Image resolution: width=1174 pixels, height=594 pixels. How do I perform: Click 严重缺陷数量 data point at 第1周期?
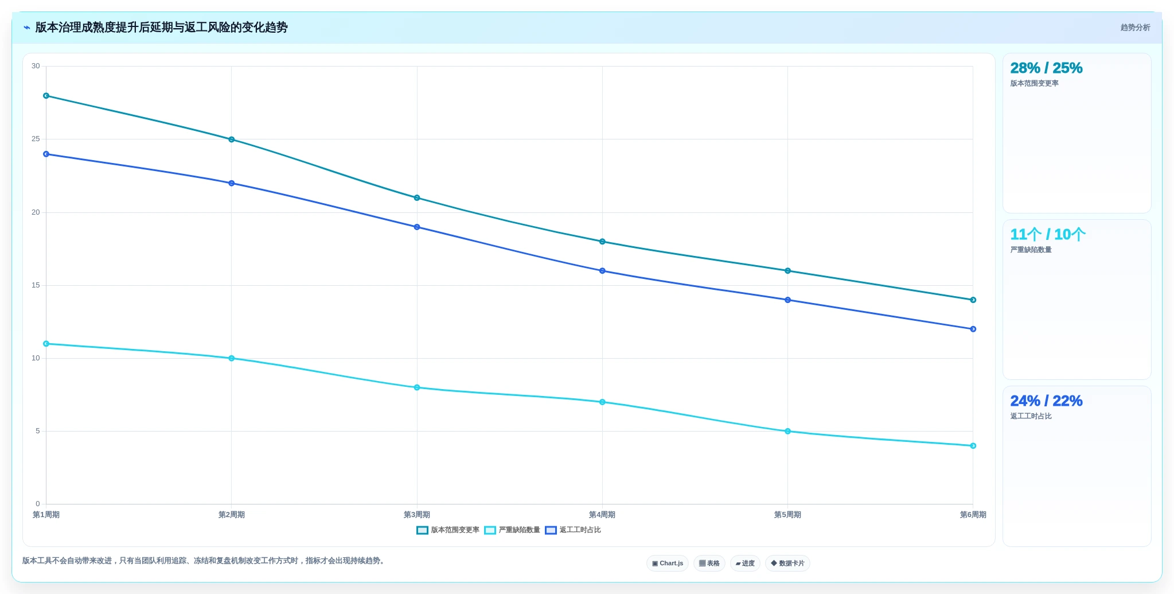tap(46, 344)
